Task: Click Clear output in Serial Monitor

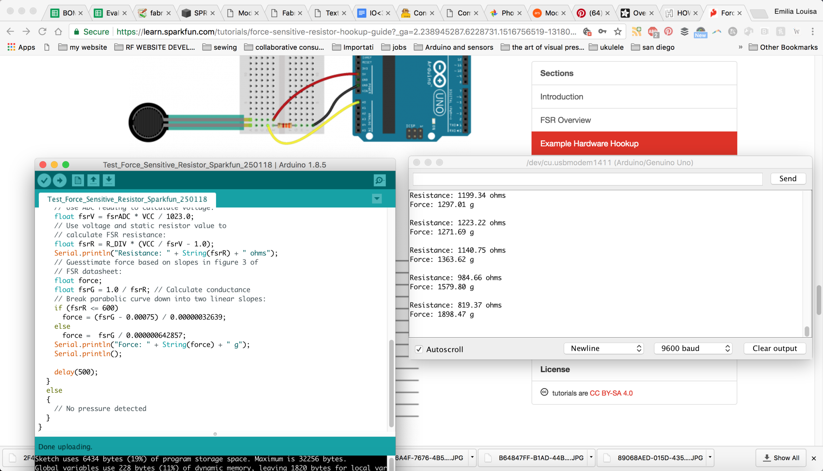Action: click(x=775, y=348)
